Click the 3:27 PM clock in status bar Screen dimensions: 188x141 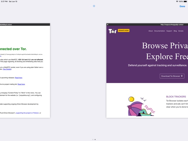[x=4, y=1]
